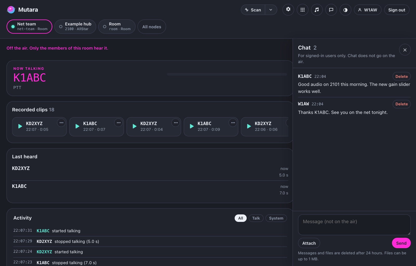Screen dimensions: 416x266
Task: Select the Net team room tab
Action: [x=29, y=26]
